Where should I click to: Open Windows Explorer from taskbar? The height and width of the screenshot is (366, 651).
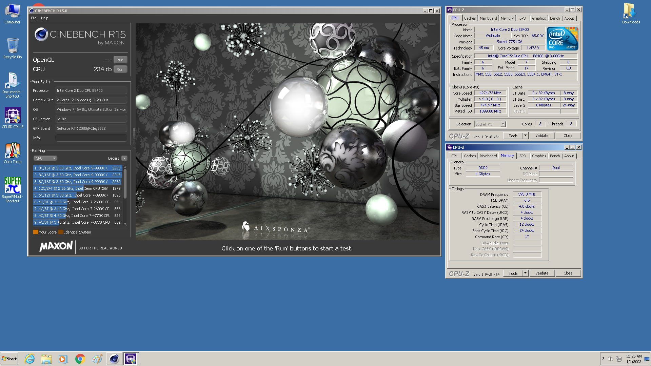tap(46, 359)
